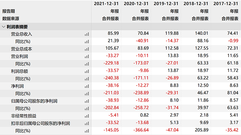
Task: Open chart icon for 营业总收入 同比(%) row
Action: click(87, 42)
